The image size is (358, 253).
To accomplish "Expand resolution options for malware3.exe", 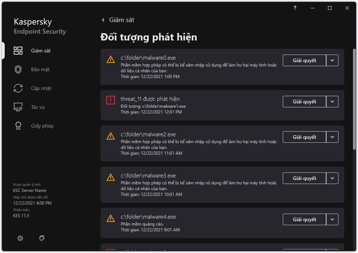I will point(332,178).
